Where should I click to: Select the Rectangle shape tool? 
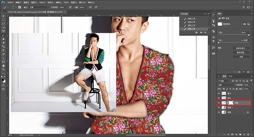tap(3, 62)
